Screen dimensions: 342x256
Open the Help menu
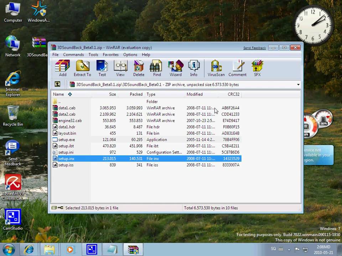(x=146, y=55)
